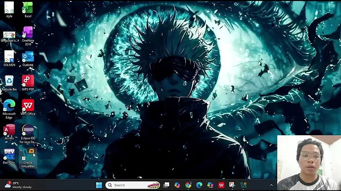Open Microsoft 365 Copilot taskbar app

point(210,185)
